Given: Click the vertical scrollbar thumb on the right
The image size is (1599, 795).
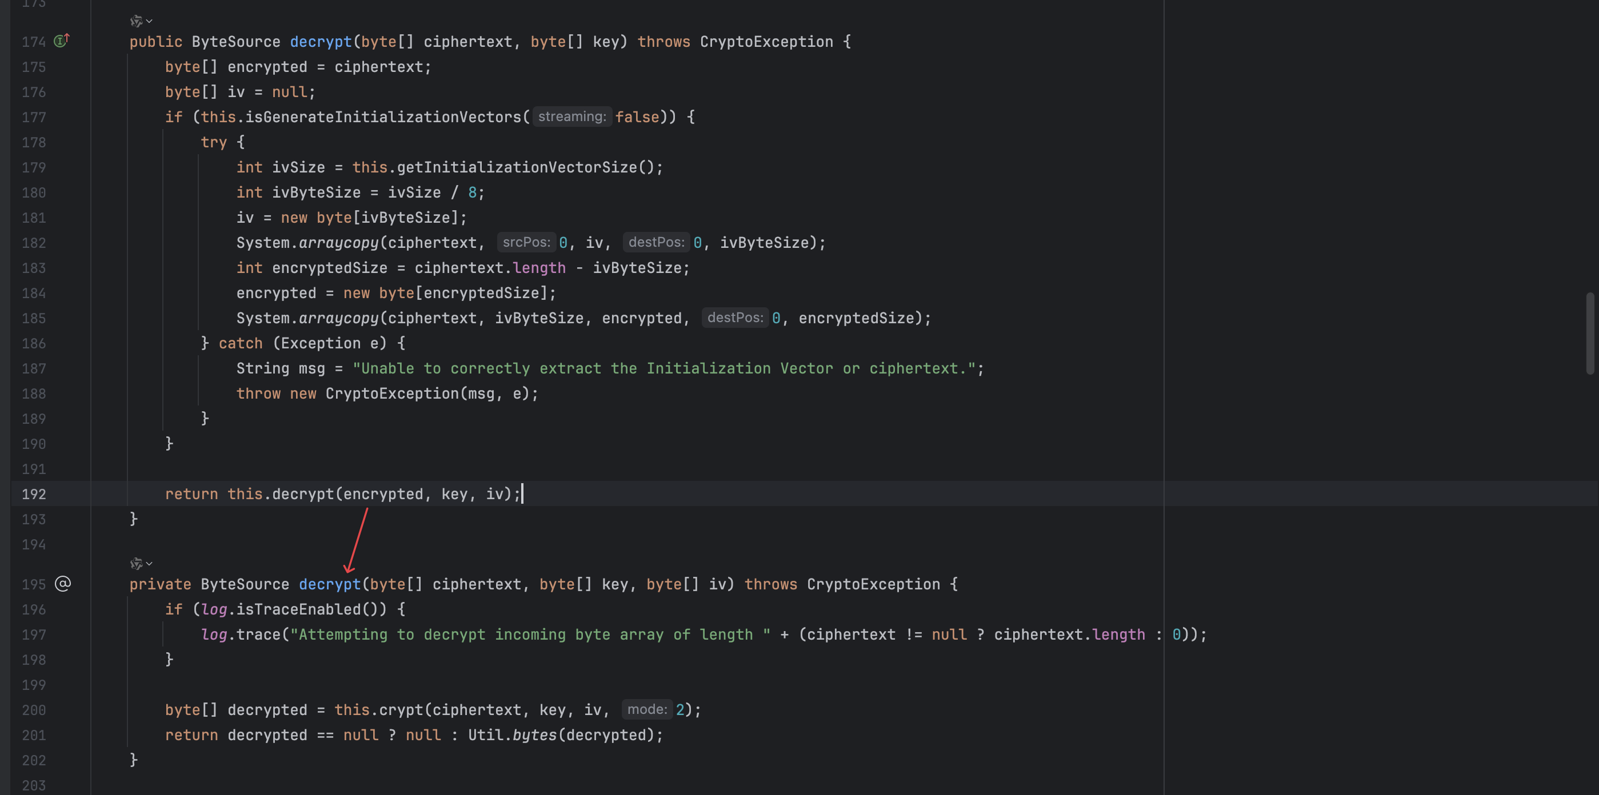Looking at the screenshot, I should 1589,333.
